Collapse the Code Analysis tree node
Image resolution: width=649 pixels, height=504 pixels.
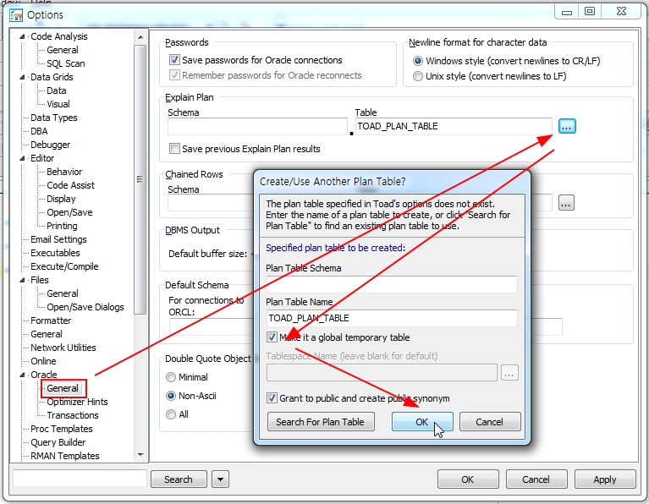[23, 36]
